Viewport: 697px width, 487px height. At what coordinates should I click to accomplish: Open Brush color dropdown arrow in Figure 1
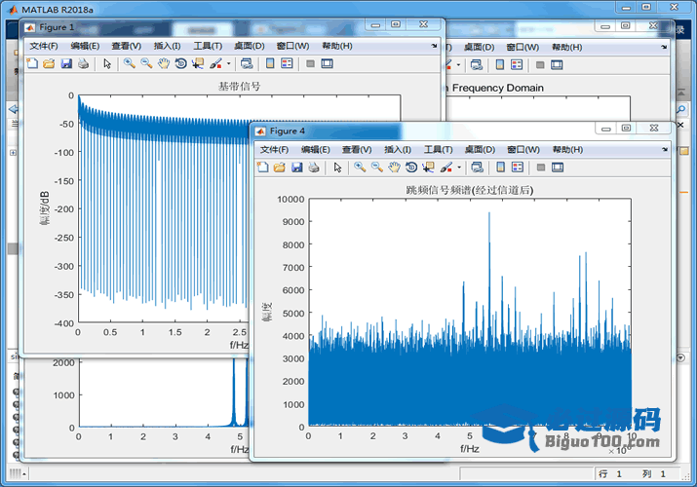(229, 63)
